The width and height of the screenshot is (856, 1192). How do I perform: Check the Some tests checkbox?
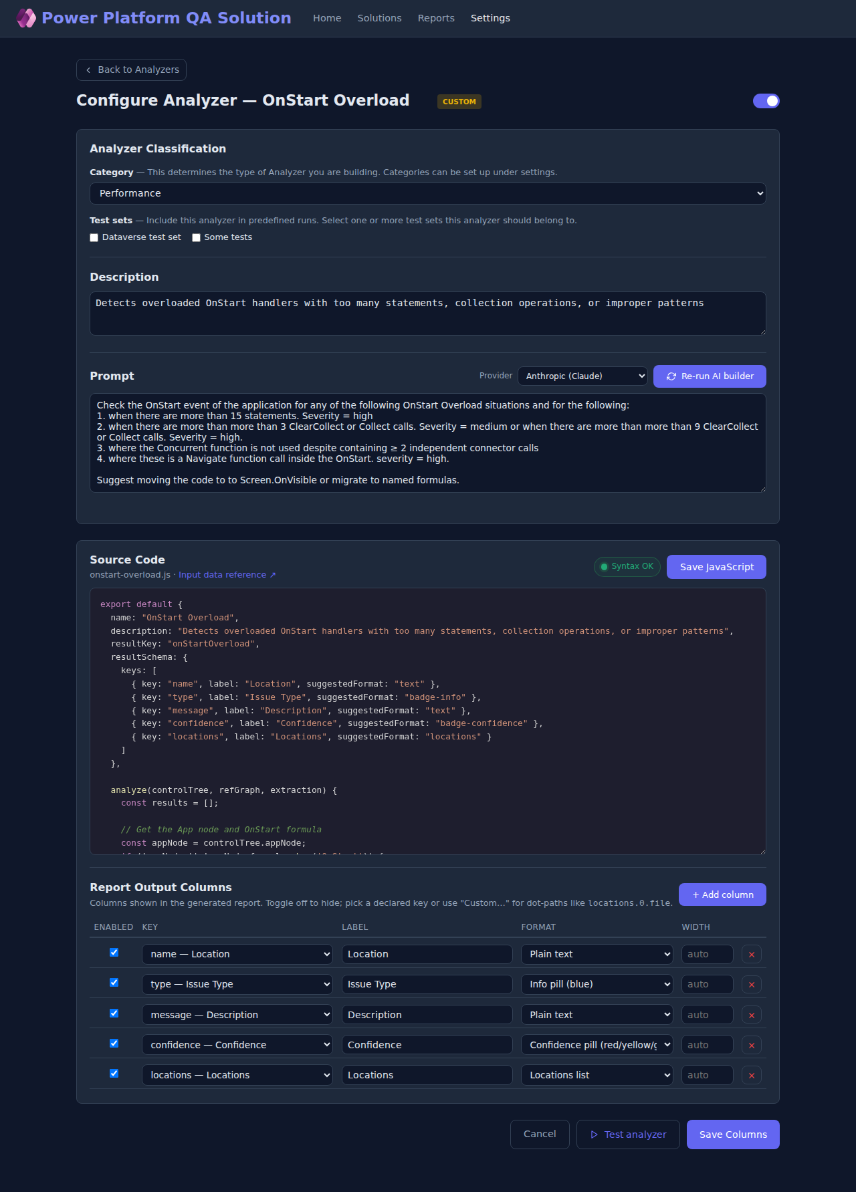197,237
